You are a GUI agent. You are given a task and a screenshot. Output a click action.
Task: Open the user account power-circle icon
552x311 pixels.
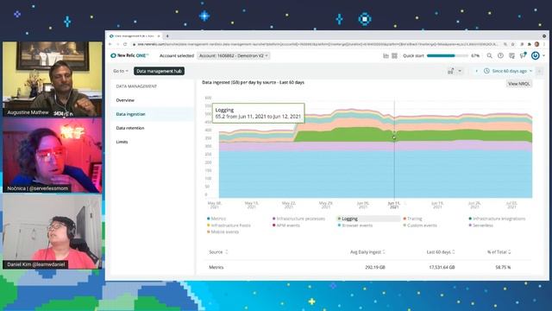(536, 55)
